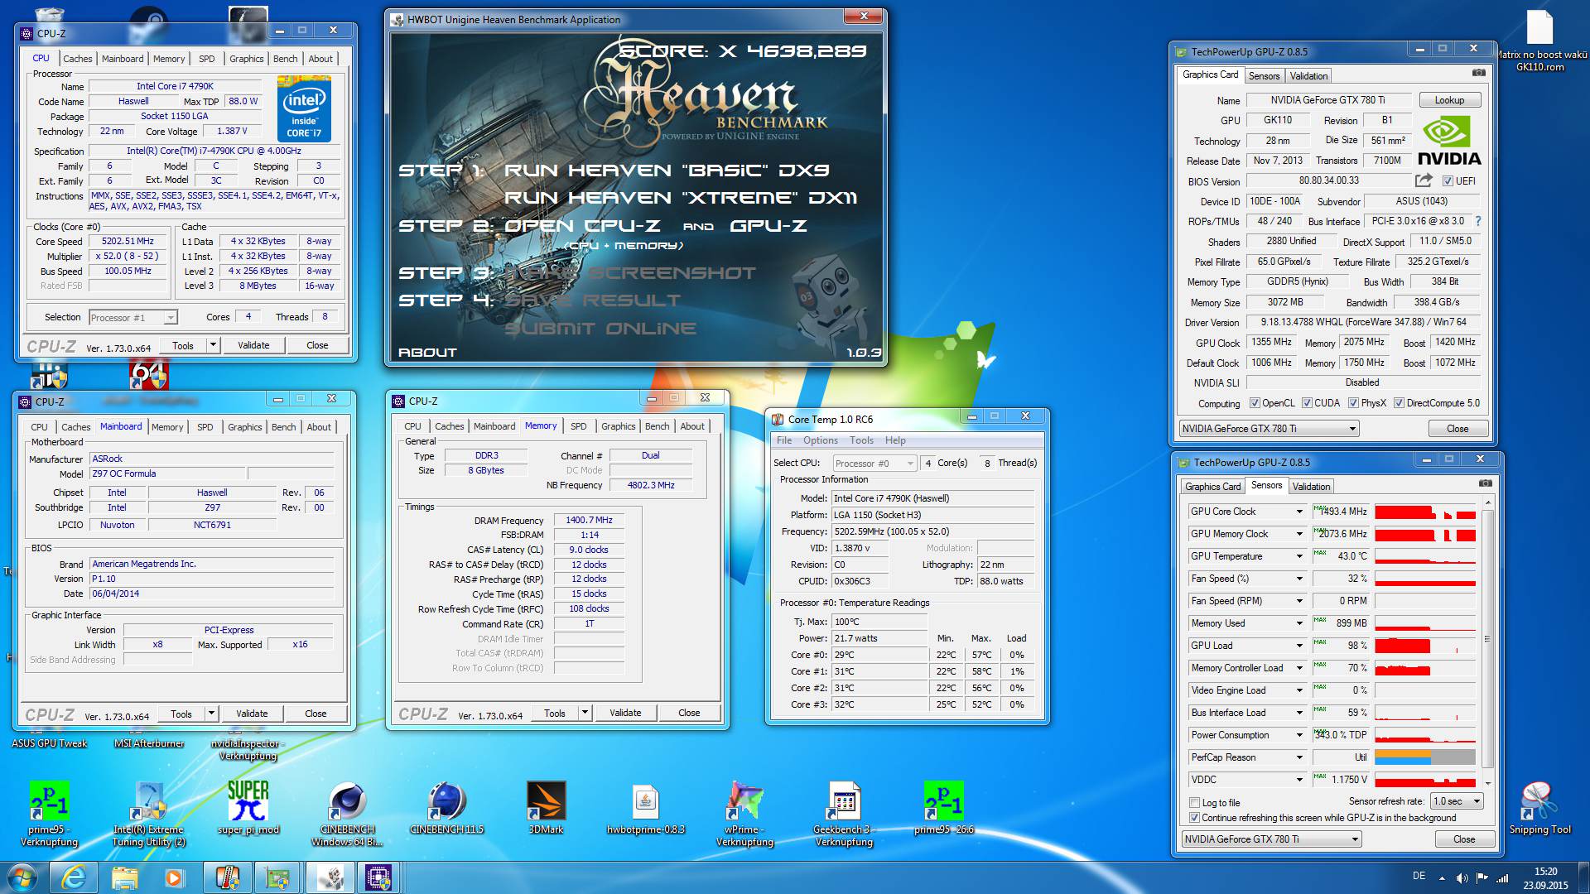This screenshot has width=1590, height=894.
Task: Click bus interface question mark help icon
Action: pos(1478,221)
